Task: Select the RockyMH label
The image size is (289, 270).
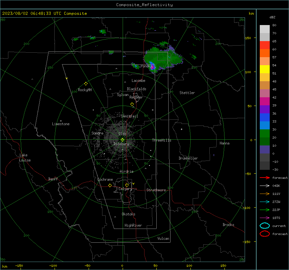Action: click(85, 90)
